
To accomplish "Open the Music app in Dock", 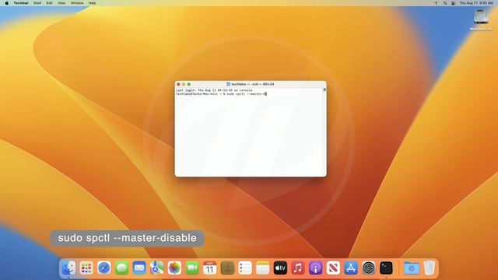I will coord(298,268).
